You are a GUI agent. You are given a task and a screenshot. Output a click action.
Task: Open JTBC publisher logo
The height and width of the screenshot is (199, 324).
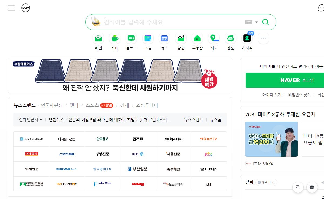click(x=209, y=154)
